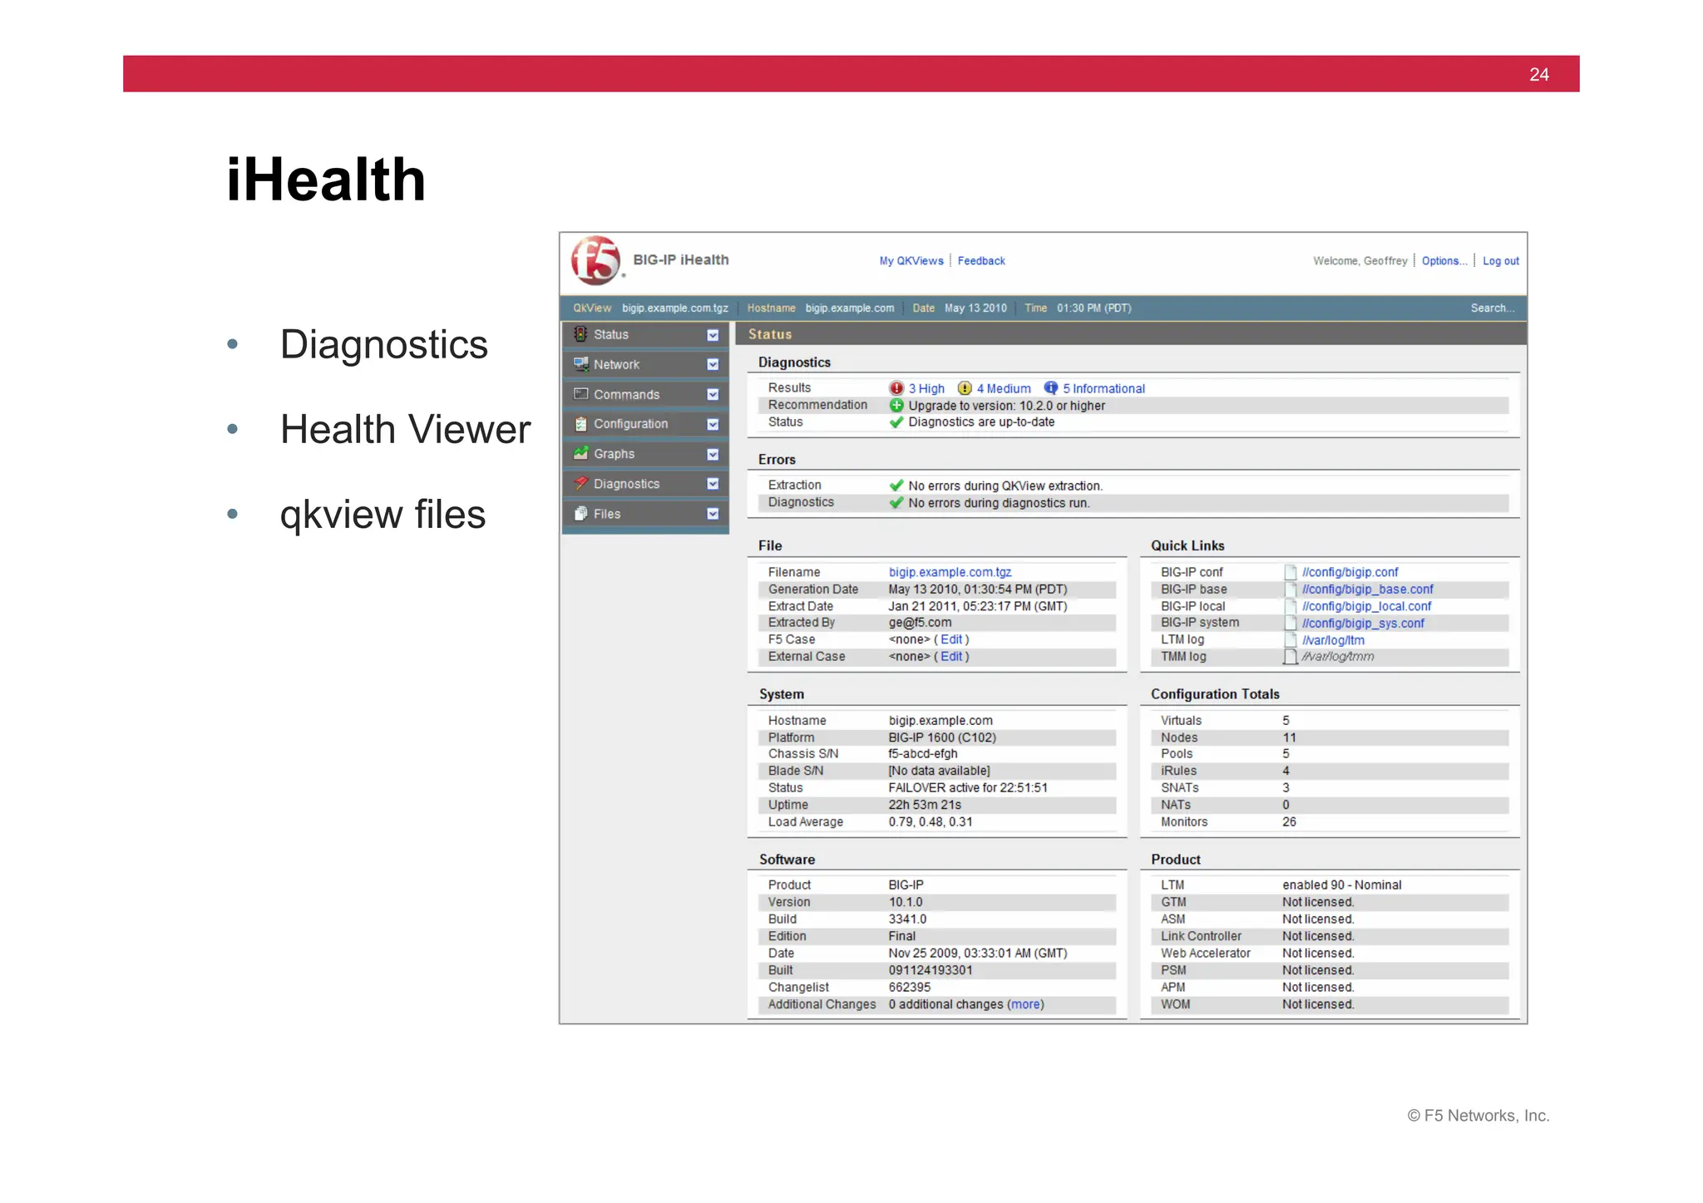Click the Commands terminal icon
This screenshot has width=1703, height=1203.
click(580, 394)
